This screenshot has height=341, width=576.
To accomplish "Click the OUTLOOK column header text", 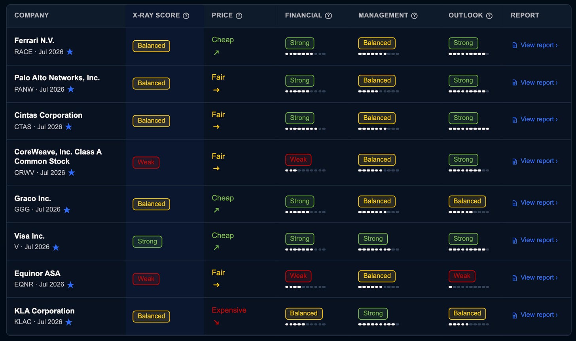I will 466,15.
